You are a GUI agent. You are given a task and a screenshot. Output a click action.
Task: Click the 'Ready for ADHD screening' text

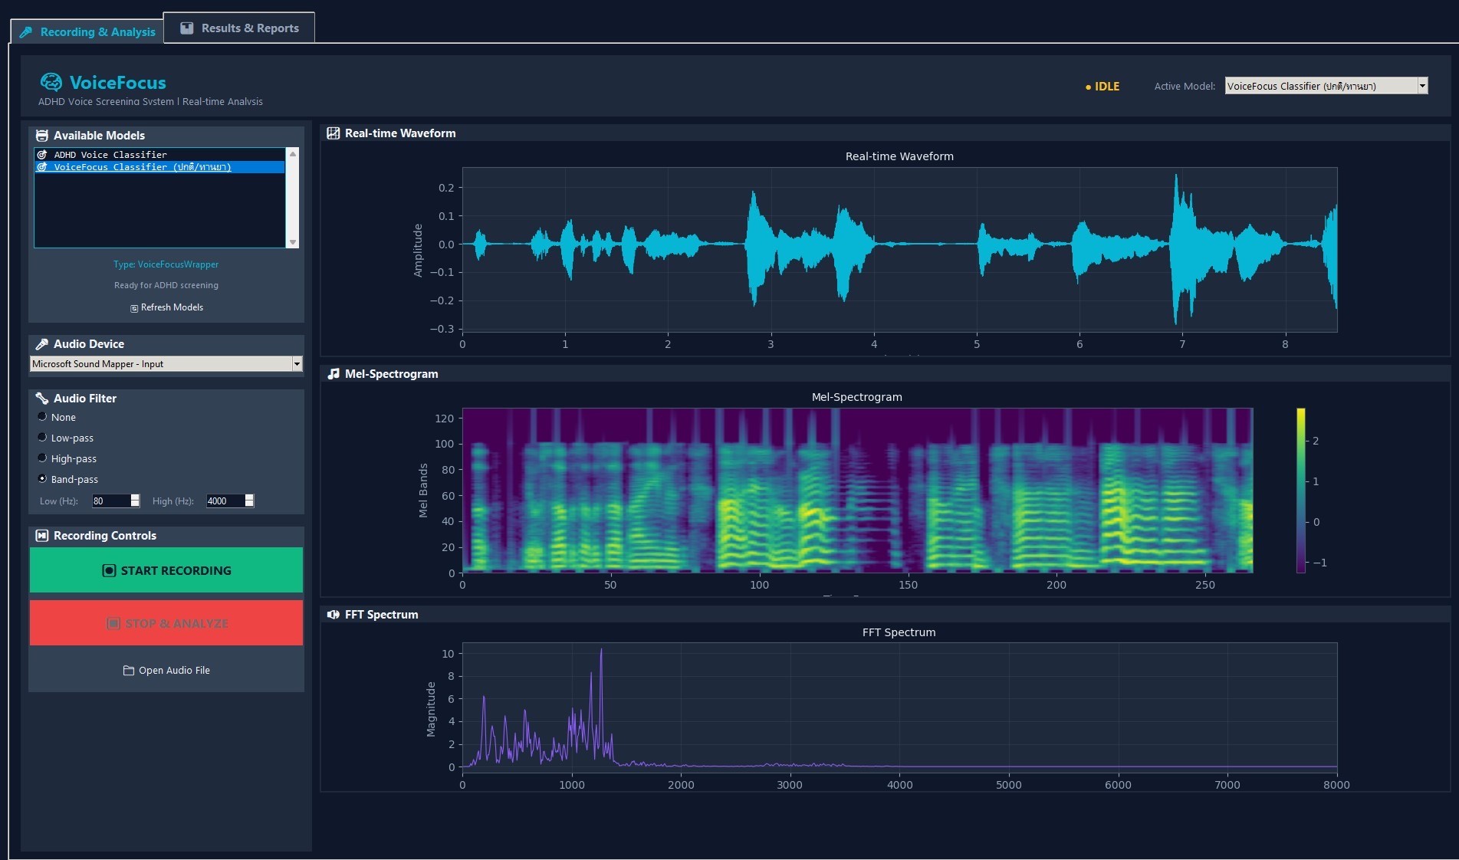tap(166, 285)
